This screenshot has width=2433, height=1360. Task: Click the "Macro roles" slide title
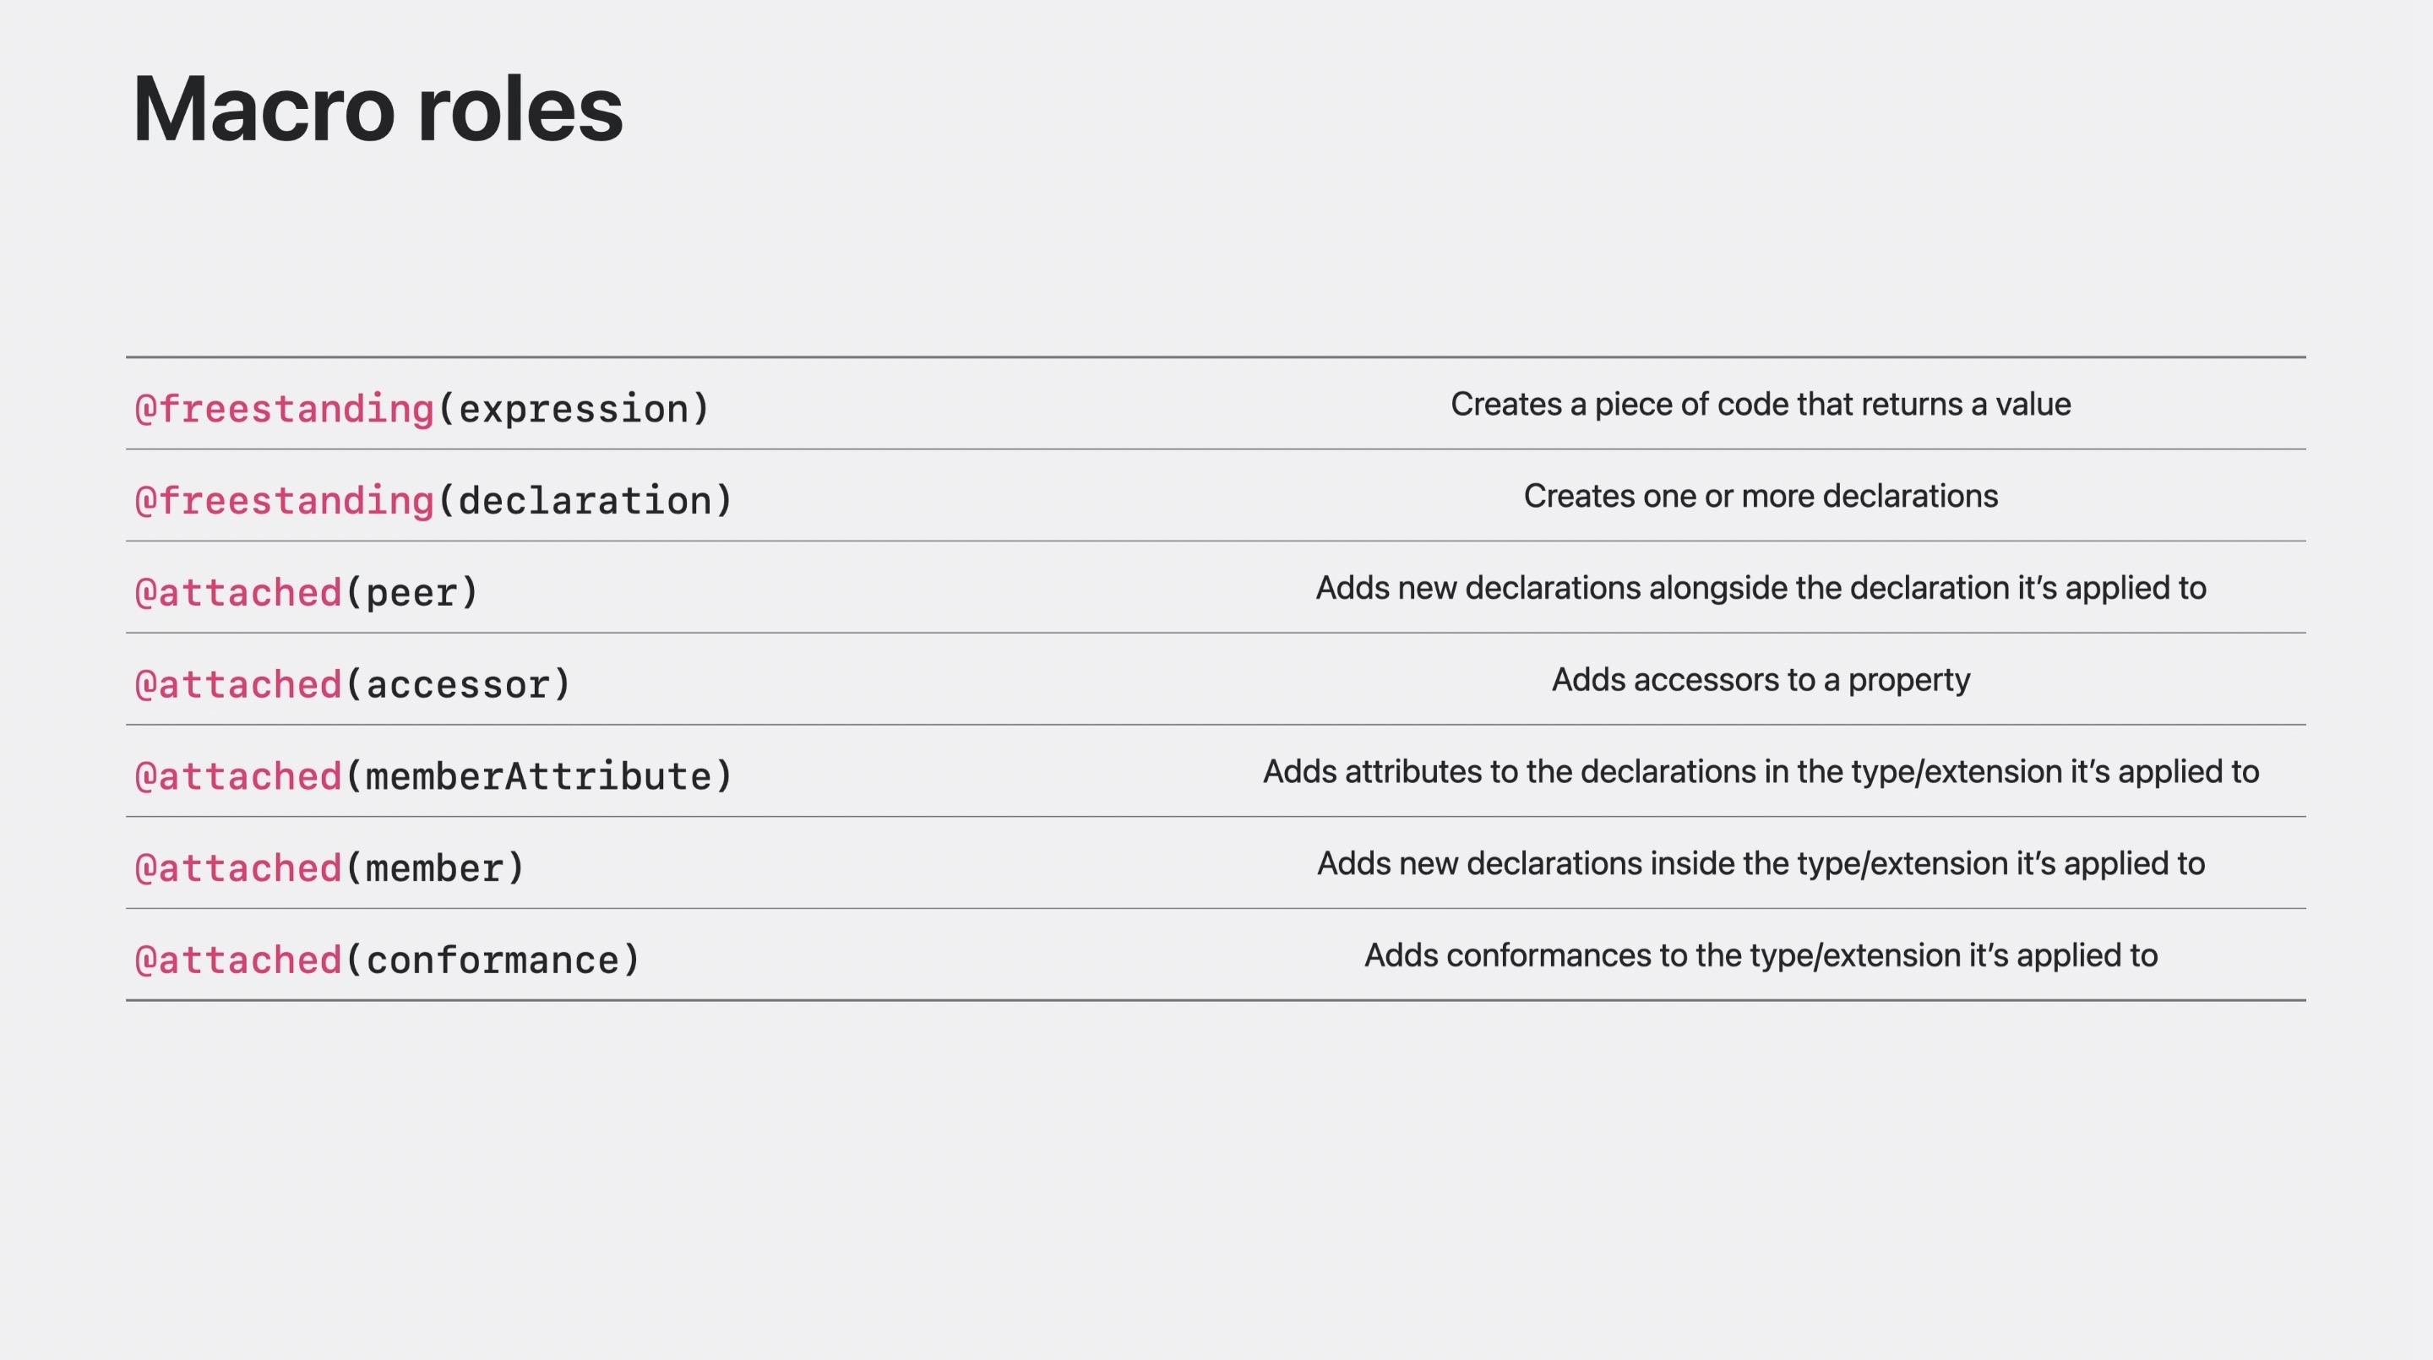pos(378,110)
